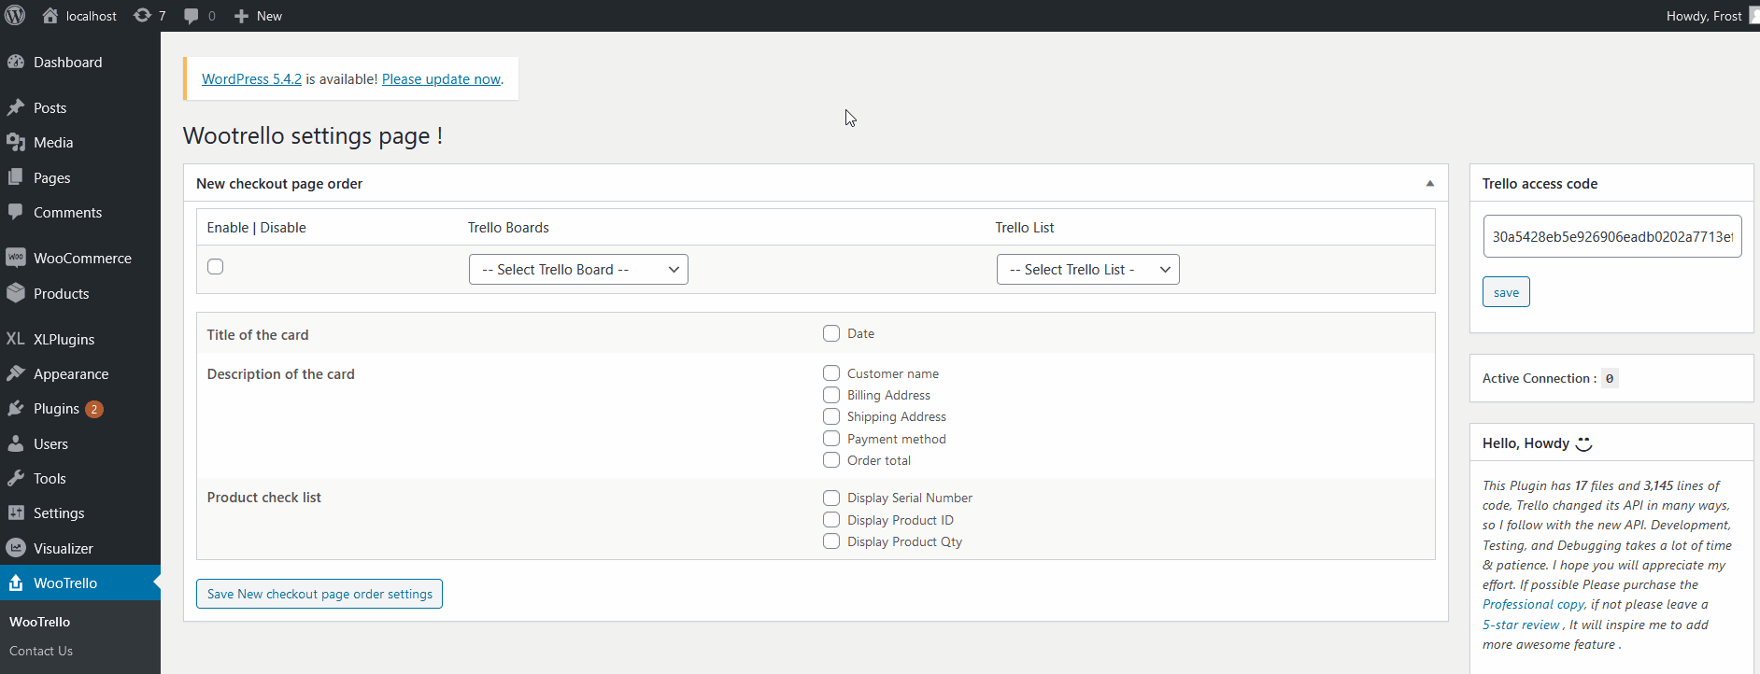Screen dimensions: 1760x674
Task: Open the Professional copy link
Action: (x=1533, y=604)
